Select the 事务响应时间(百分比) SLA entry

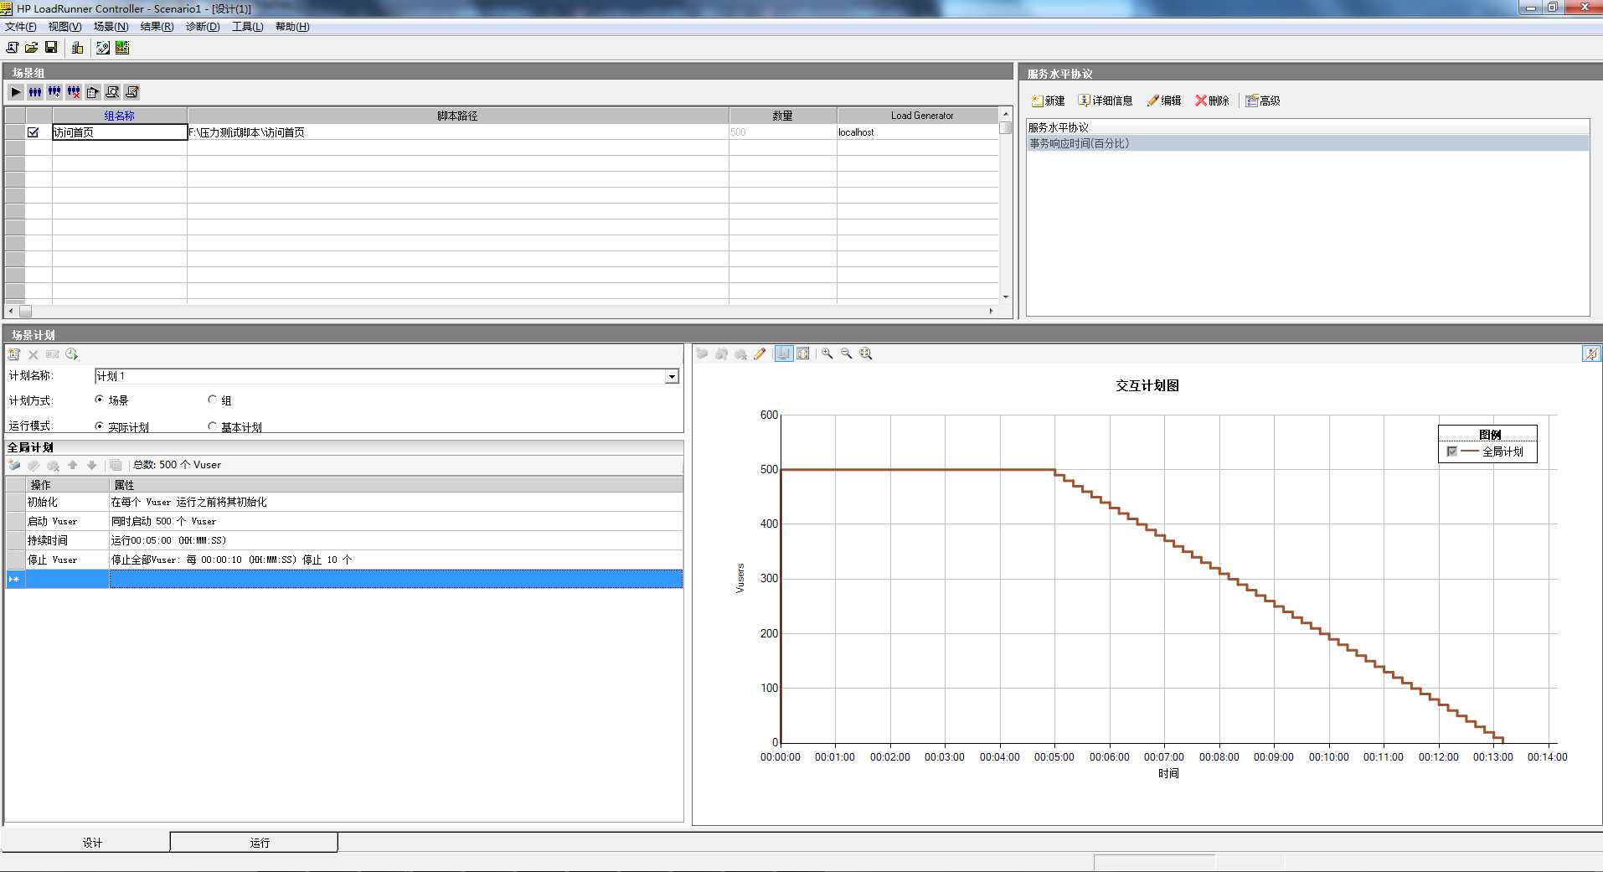(1308, 143)
